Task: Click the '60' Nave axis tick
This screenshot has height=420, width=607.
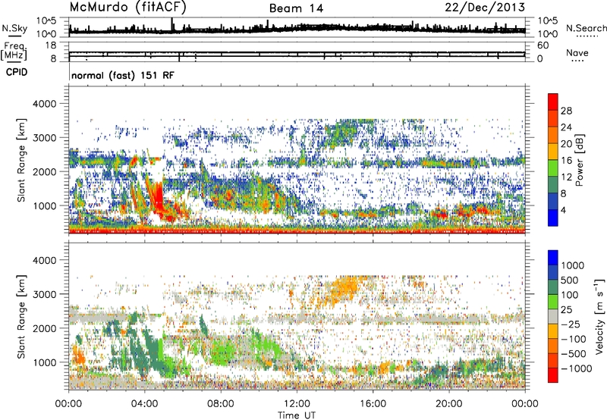Action: pos(543,45)
